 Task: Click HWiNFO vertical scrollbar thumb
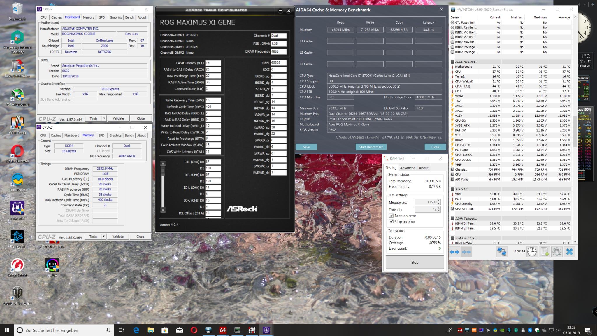tap(575, 131)
